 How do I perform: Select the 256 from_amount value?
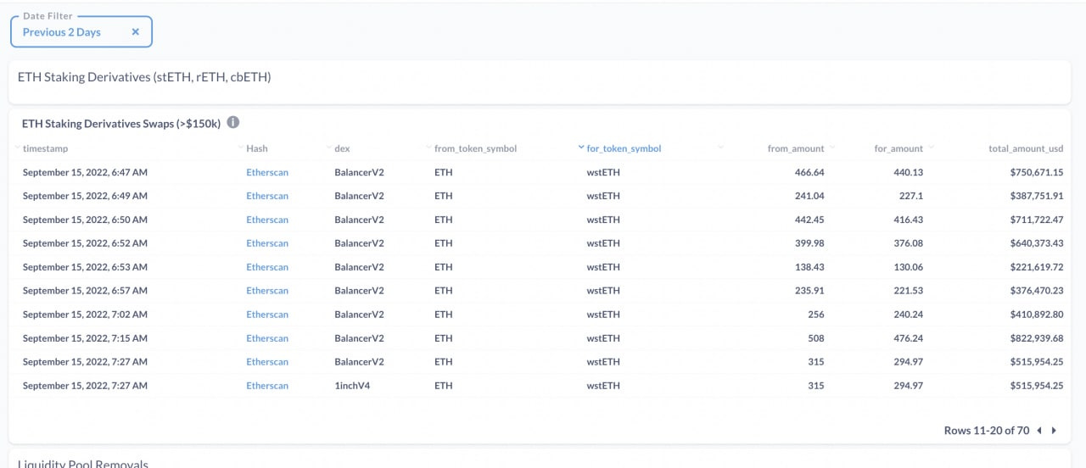pyautogui.click(x=816, y=315)
